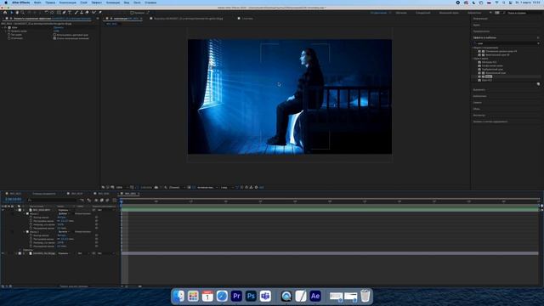
Task: Select the Brush tool
Action: tap(76, 13)
